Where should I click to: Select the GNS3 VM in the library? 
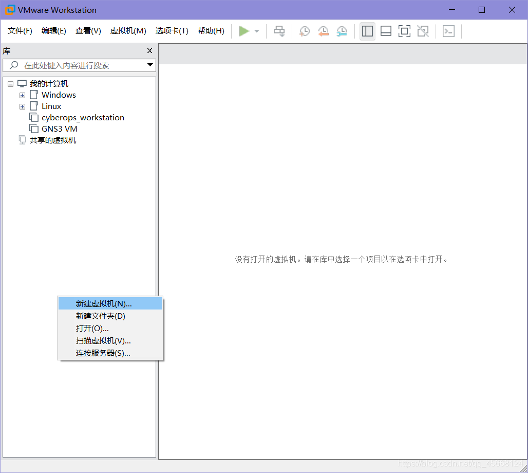[x=59, y=129]
